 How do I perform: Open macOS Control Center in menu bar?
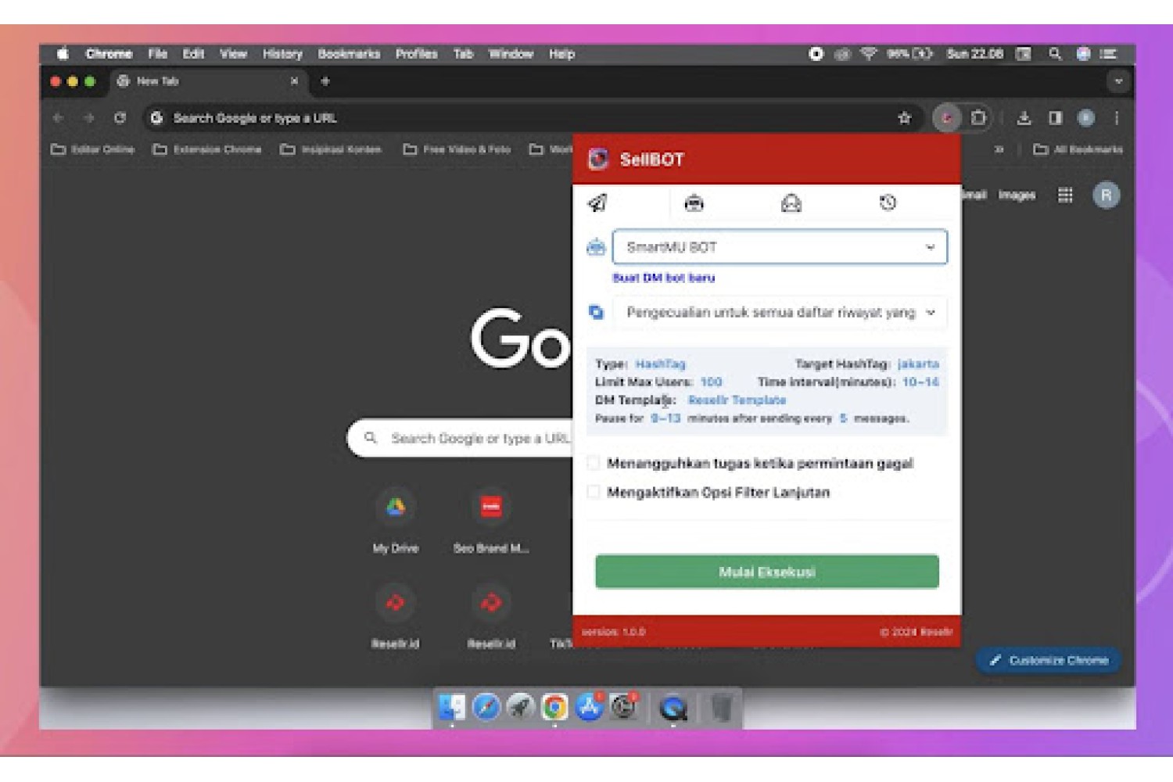(x=1107, y=54)
